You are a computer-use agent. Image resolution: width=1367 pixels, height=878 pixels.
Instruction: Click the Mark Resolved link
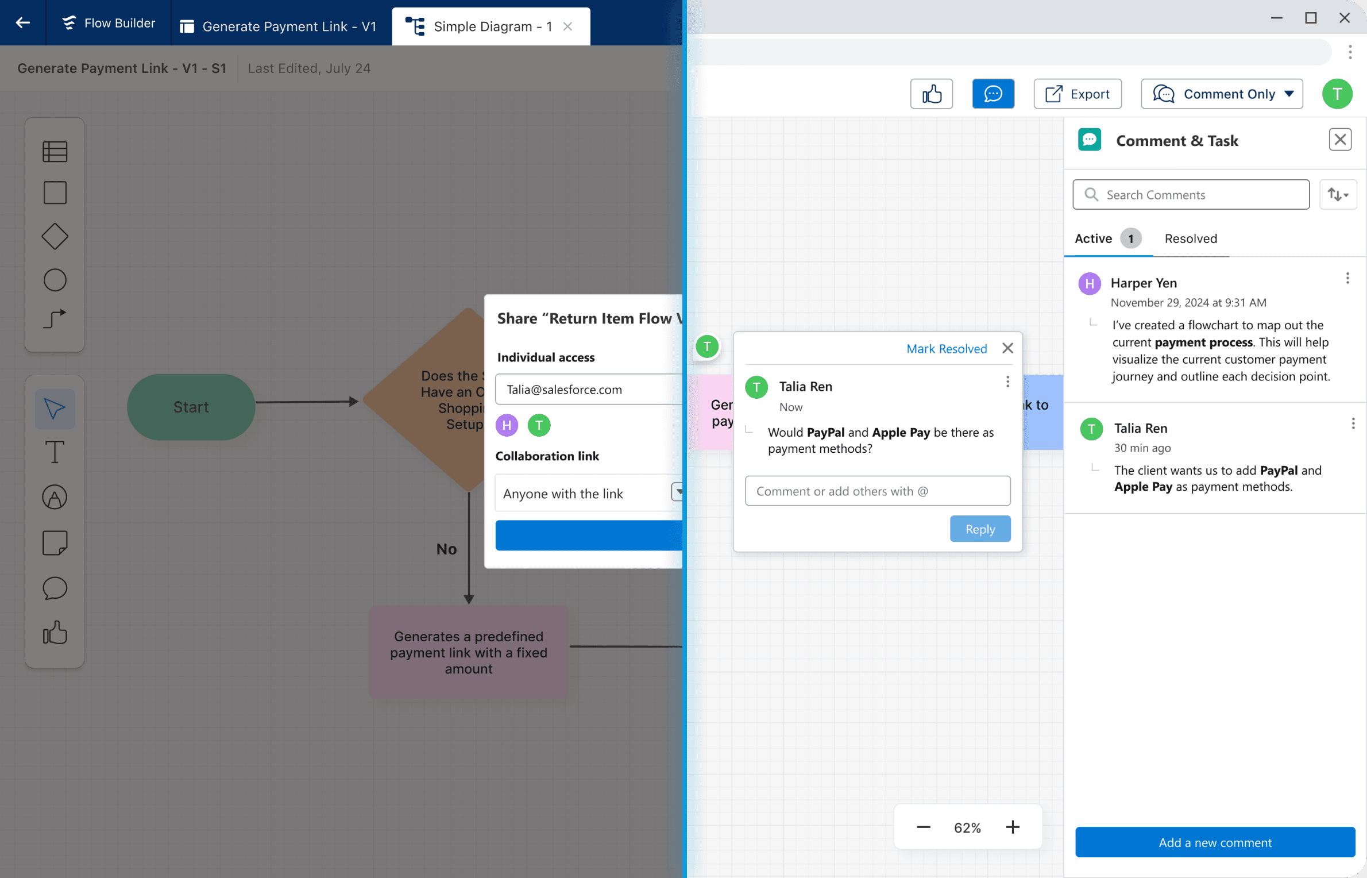pos(946,349)
